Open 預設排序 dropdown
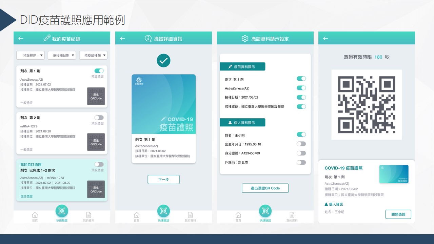The height and width of the screenshot is (244, 434). coord(31,55)
